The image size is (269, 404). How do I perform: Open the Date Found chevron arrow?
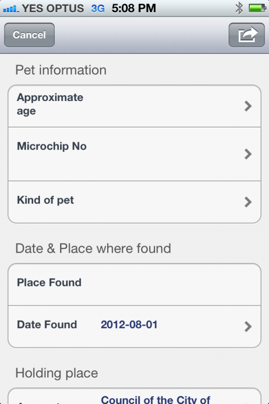point(248,326)
